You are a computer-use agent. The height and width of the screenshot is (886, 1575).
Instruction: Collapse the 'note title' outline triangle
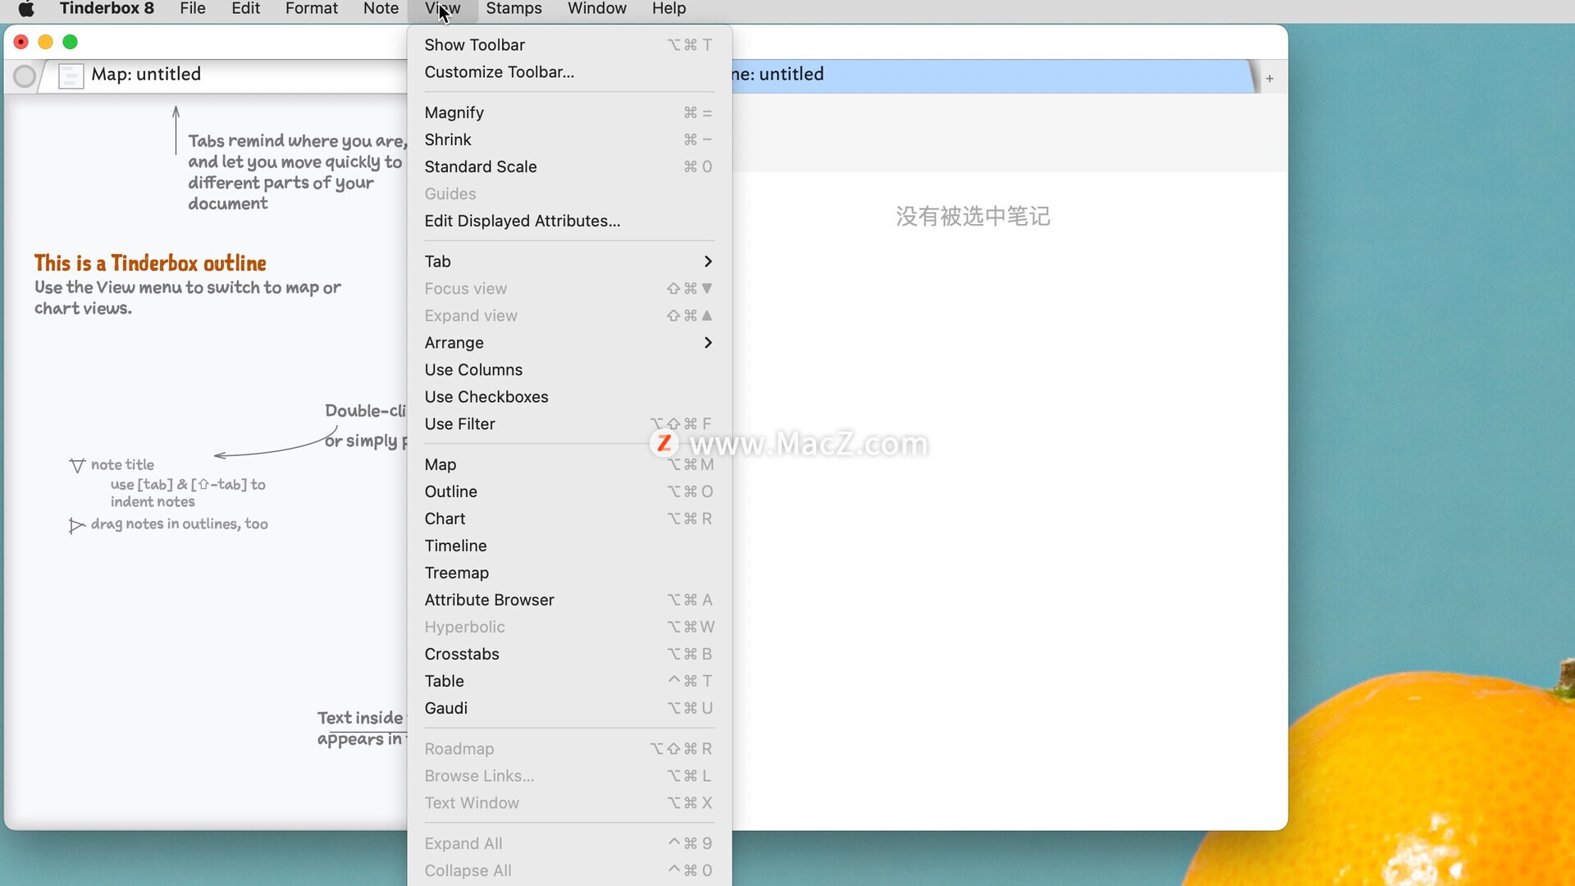tap(77, 466)
